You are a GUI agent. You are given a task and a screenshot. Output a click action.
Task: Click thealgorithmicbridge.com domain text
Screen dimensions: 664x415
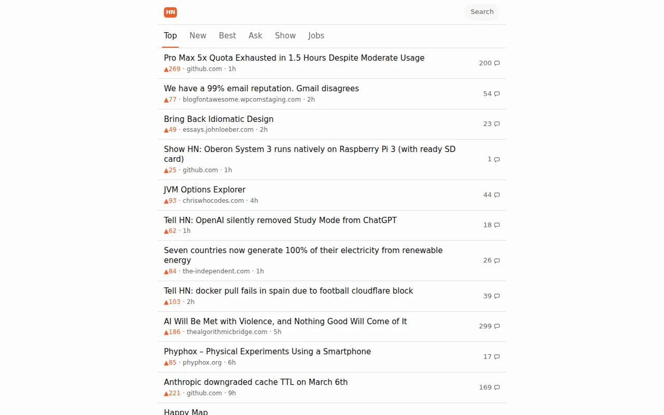pyautogui.click(x=227, y=332)
